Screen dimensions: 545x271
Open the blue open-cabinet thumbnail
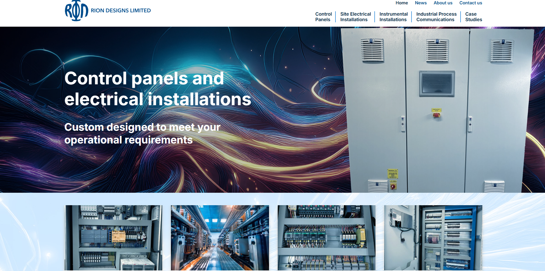(433, 238)
